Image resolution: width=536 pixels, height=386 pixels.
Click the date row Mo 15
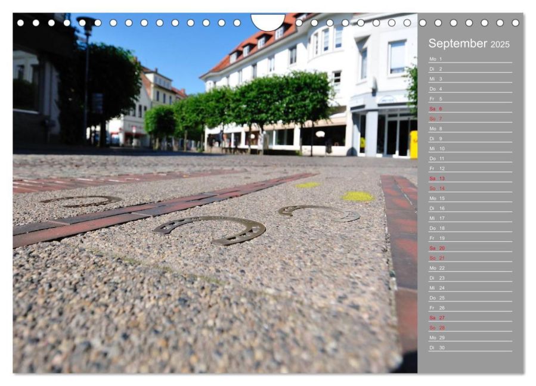[x=437, y=198]
